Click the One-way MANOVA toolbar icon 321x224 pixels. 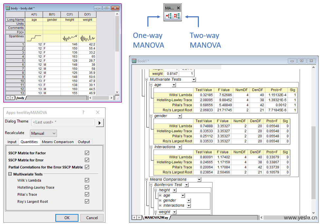coord(169,16)
